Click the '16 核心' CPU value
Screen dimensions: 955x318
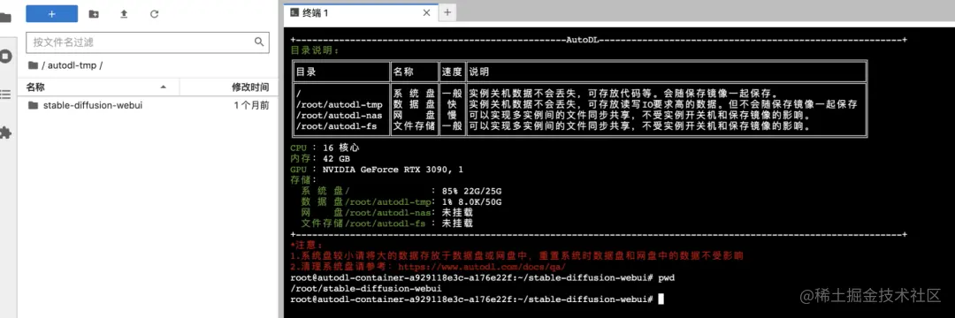click(x=341, y=148)
